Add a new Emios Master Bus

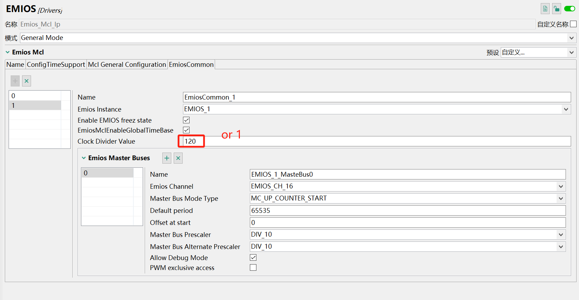(167, 158)
